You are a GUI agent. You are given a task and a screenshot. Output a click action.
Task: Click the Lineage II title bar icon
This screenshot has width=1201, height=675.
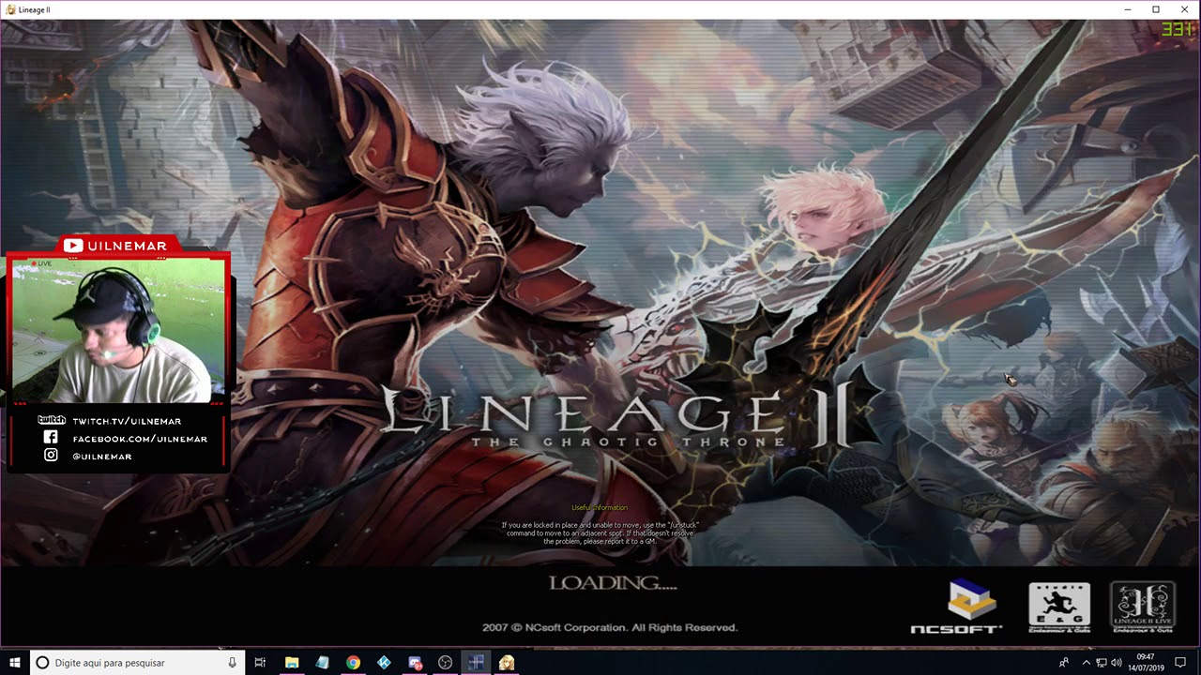coord(9,9)
